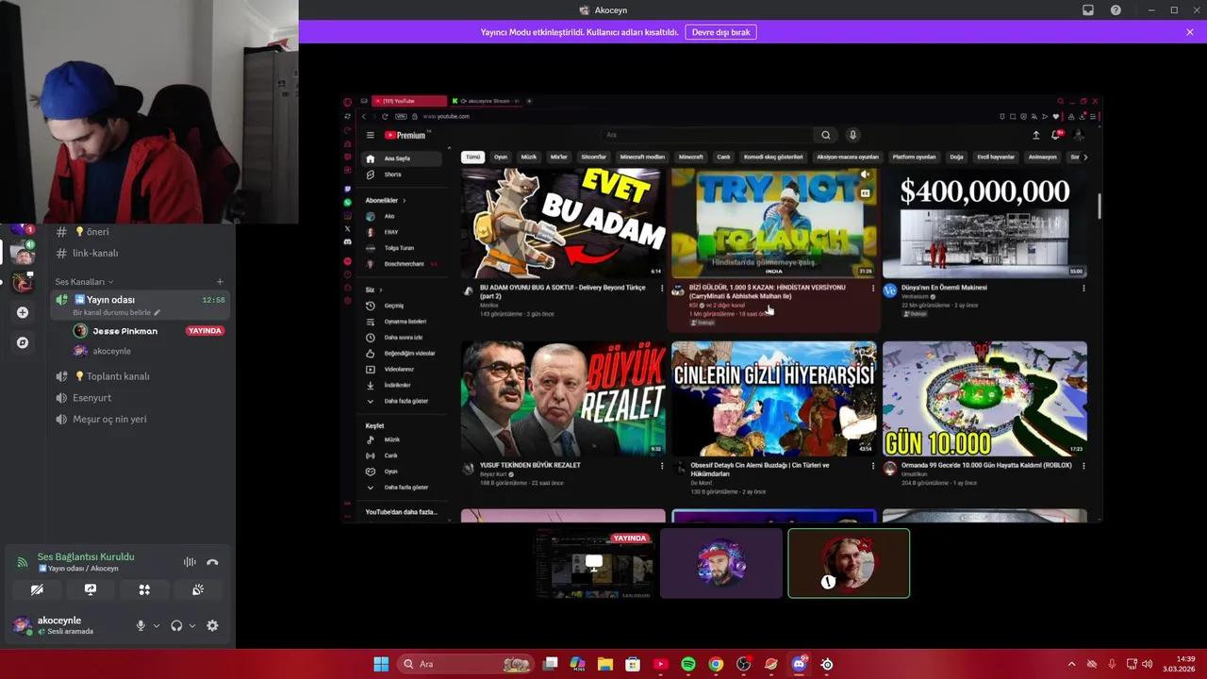Click the YAYINDA stream preview tile
This screenshot has width=1207, height=679.
(593, 563)
